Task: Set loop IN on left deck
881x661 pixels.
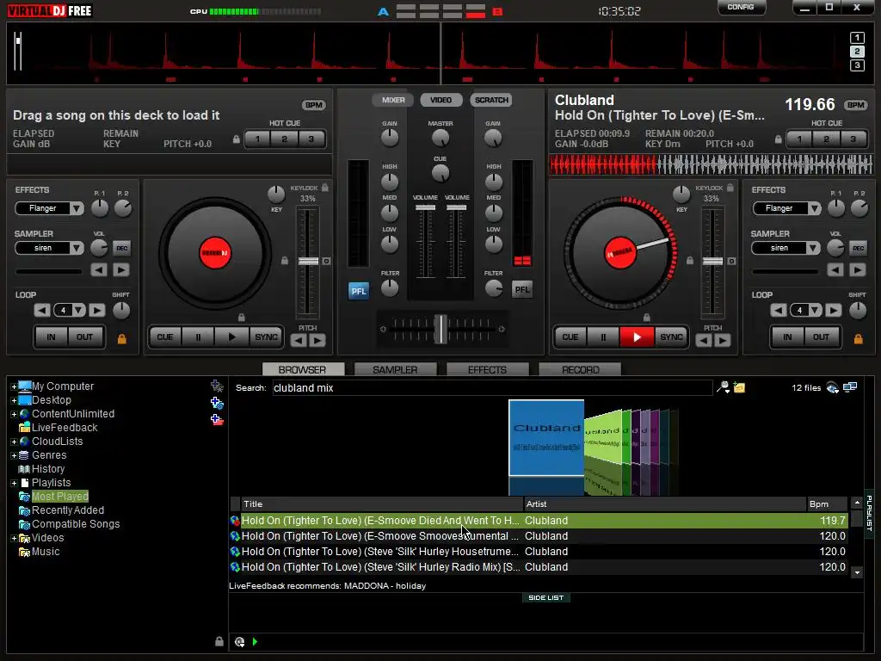Action: tap(51, 337)
